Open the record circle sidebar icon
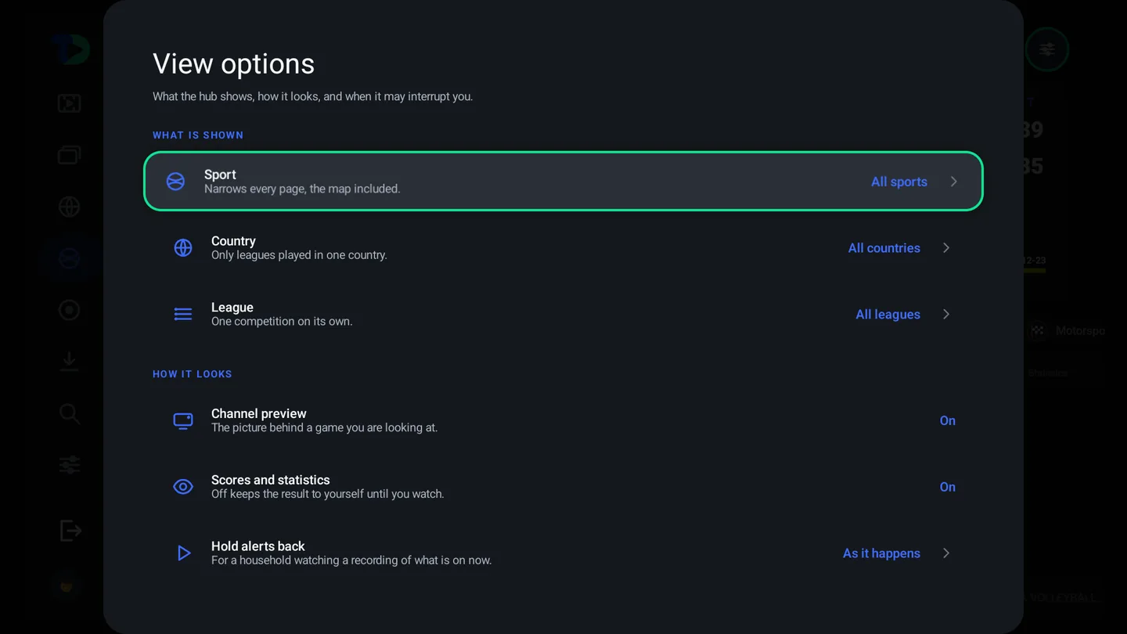This screenshot has width=1127, height=634. [x=70, y=311]
